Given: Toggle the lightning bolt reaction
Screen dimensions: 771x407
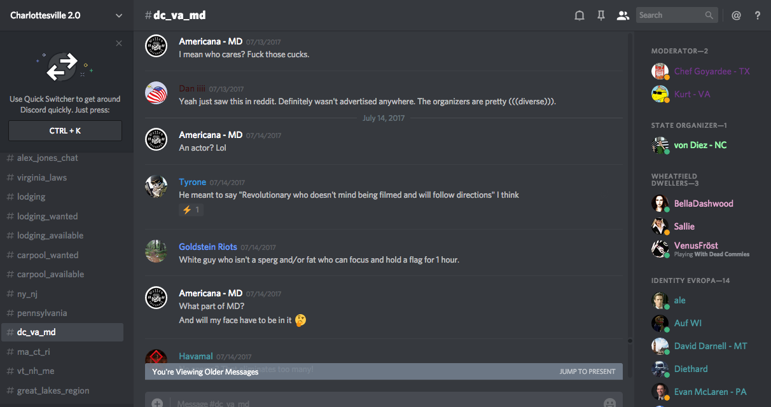Looking at the screenshot, I should (191, 210).
